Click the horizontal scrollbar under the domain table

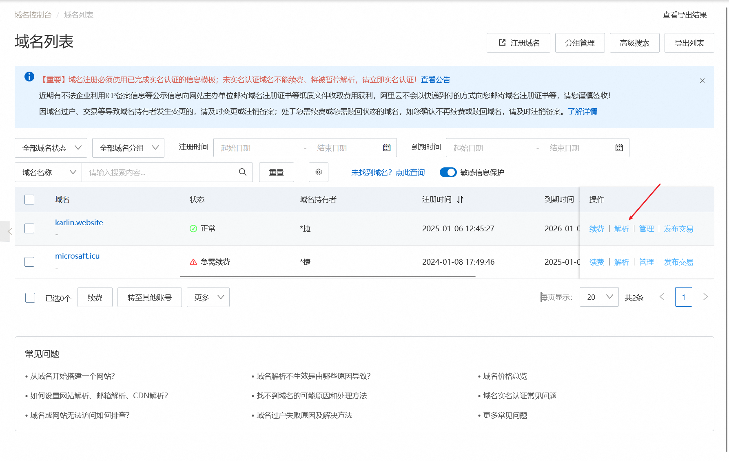(x=328, y=276)
